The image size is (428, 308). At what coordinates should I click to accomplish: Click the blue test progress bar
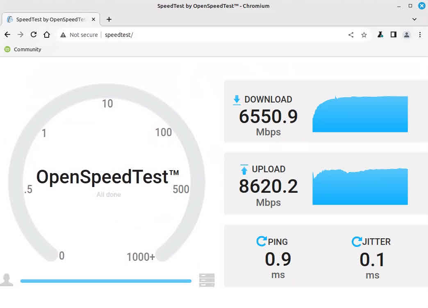(106, 281)
